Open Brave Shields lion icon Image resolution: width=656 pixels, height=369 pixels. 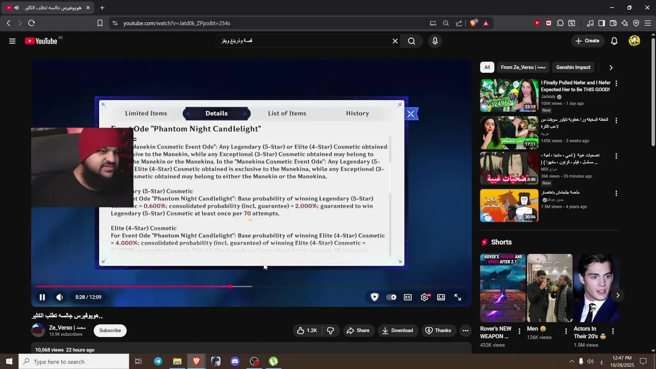click(x=473, y=23)
